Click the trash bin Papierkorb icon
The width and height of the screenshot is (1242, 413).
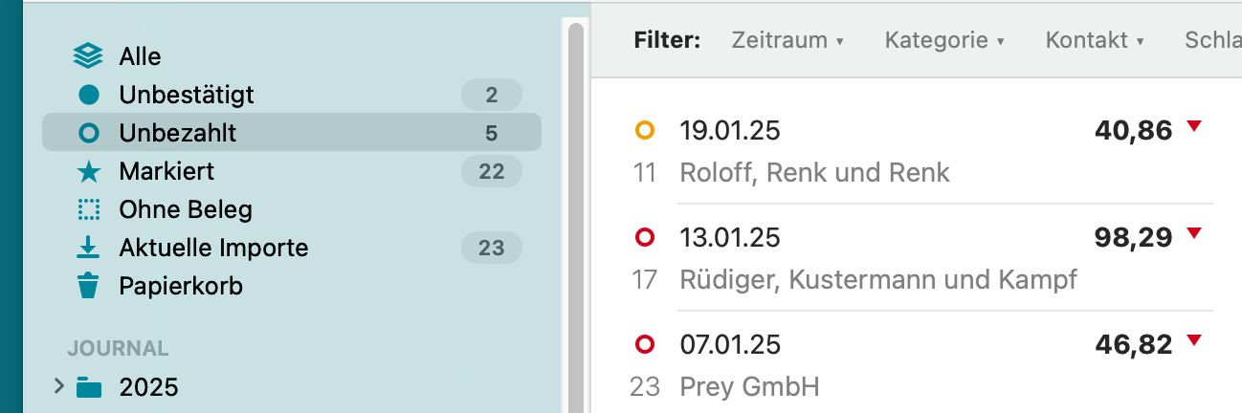point(88,285)
